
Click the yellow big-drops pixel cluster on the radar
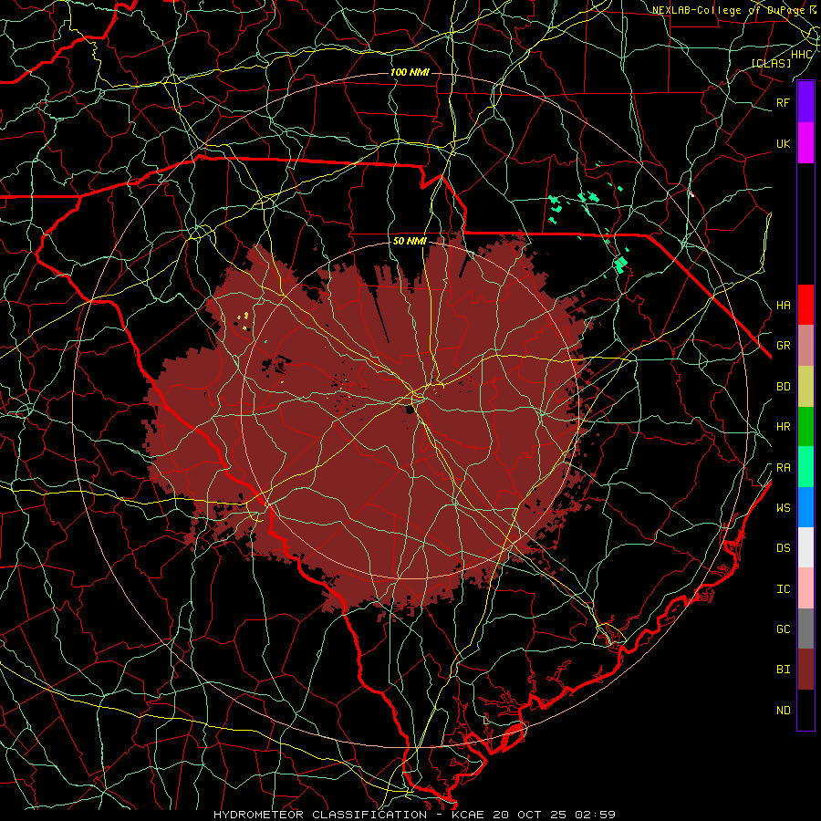click(x=244, y=320)
